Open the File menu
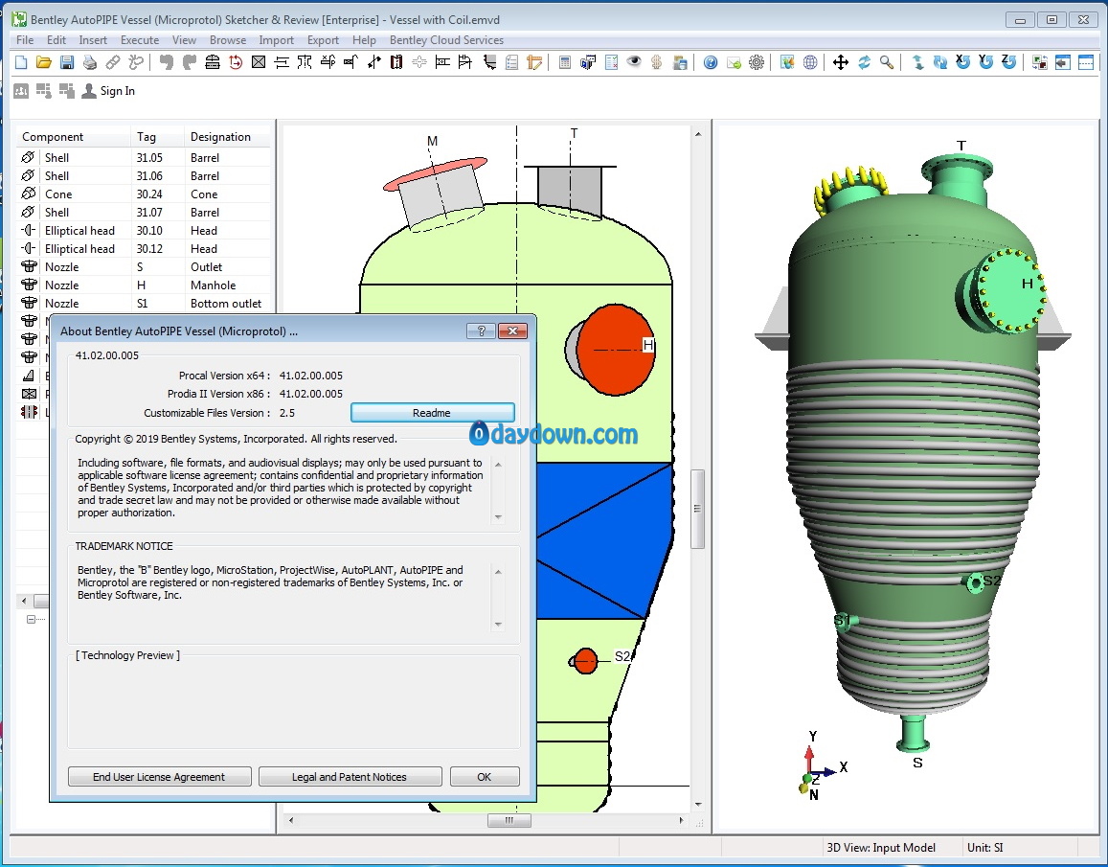Image resolution: width=1108 pixels, height=867 pixels. (x=25, y=40)
